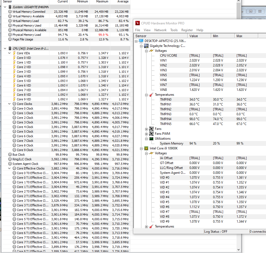Click the Physical Memory Load sensor icon
266x253 pixels.
[10, 34]
